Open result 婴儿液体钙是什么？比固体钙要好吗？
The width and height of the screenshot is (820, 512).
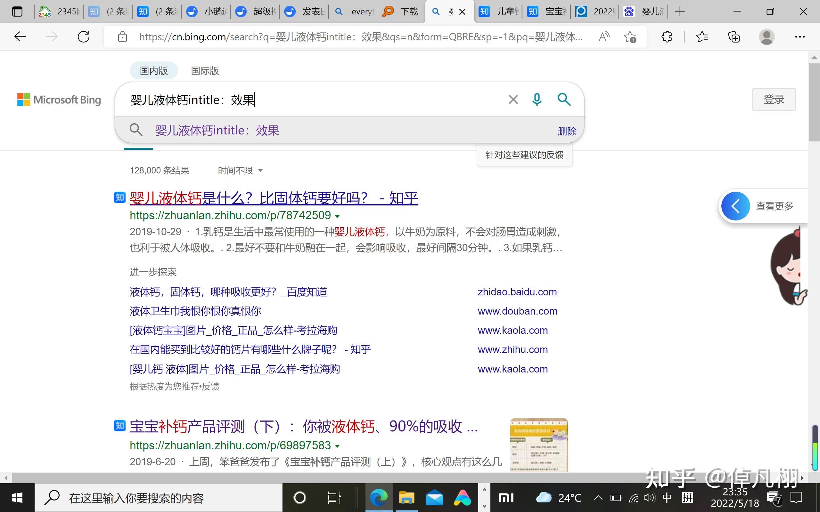pyautogui.click(x=274, y=198)
